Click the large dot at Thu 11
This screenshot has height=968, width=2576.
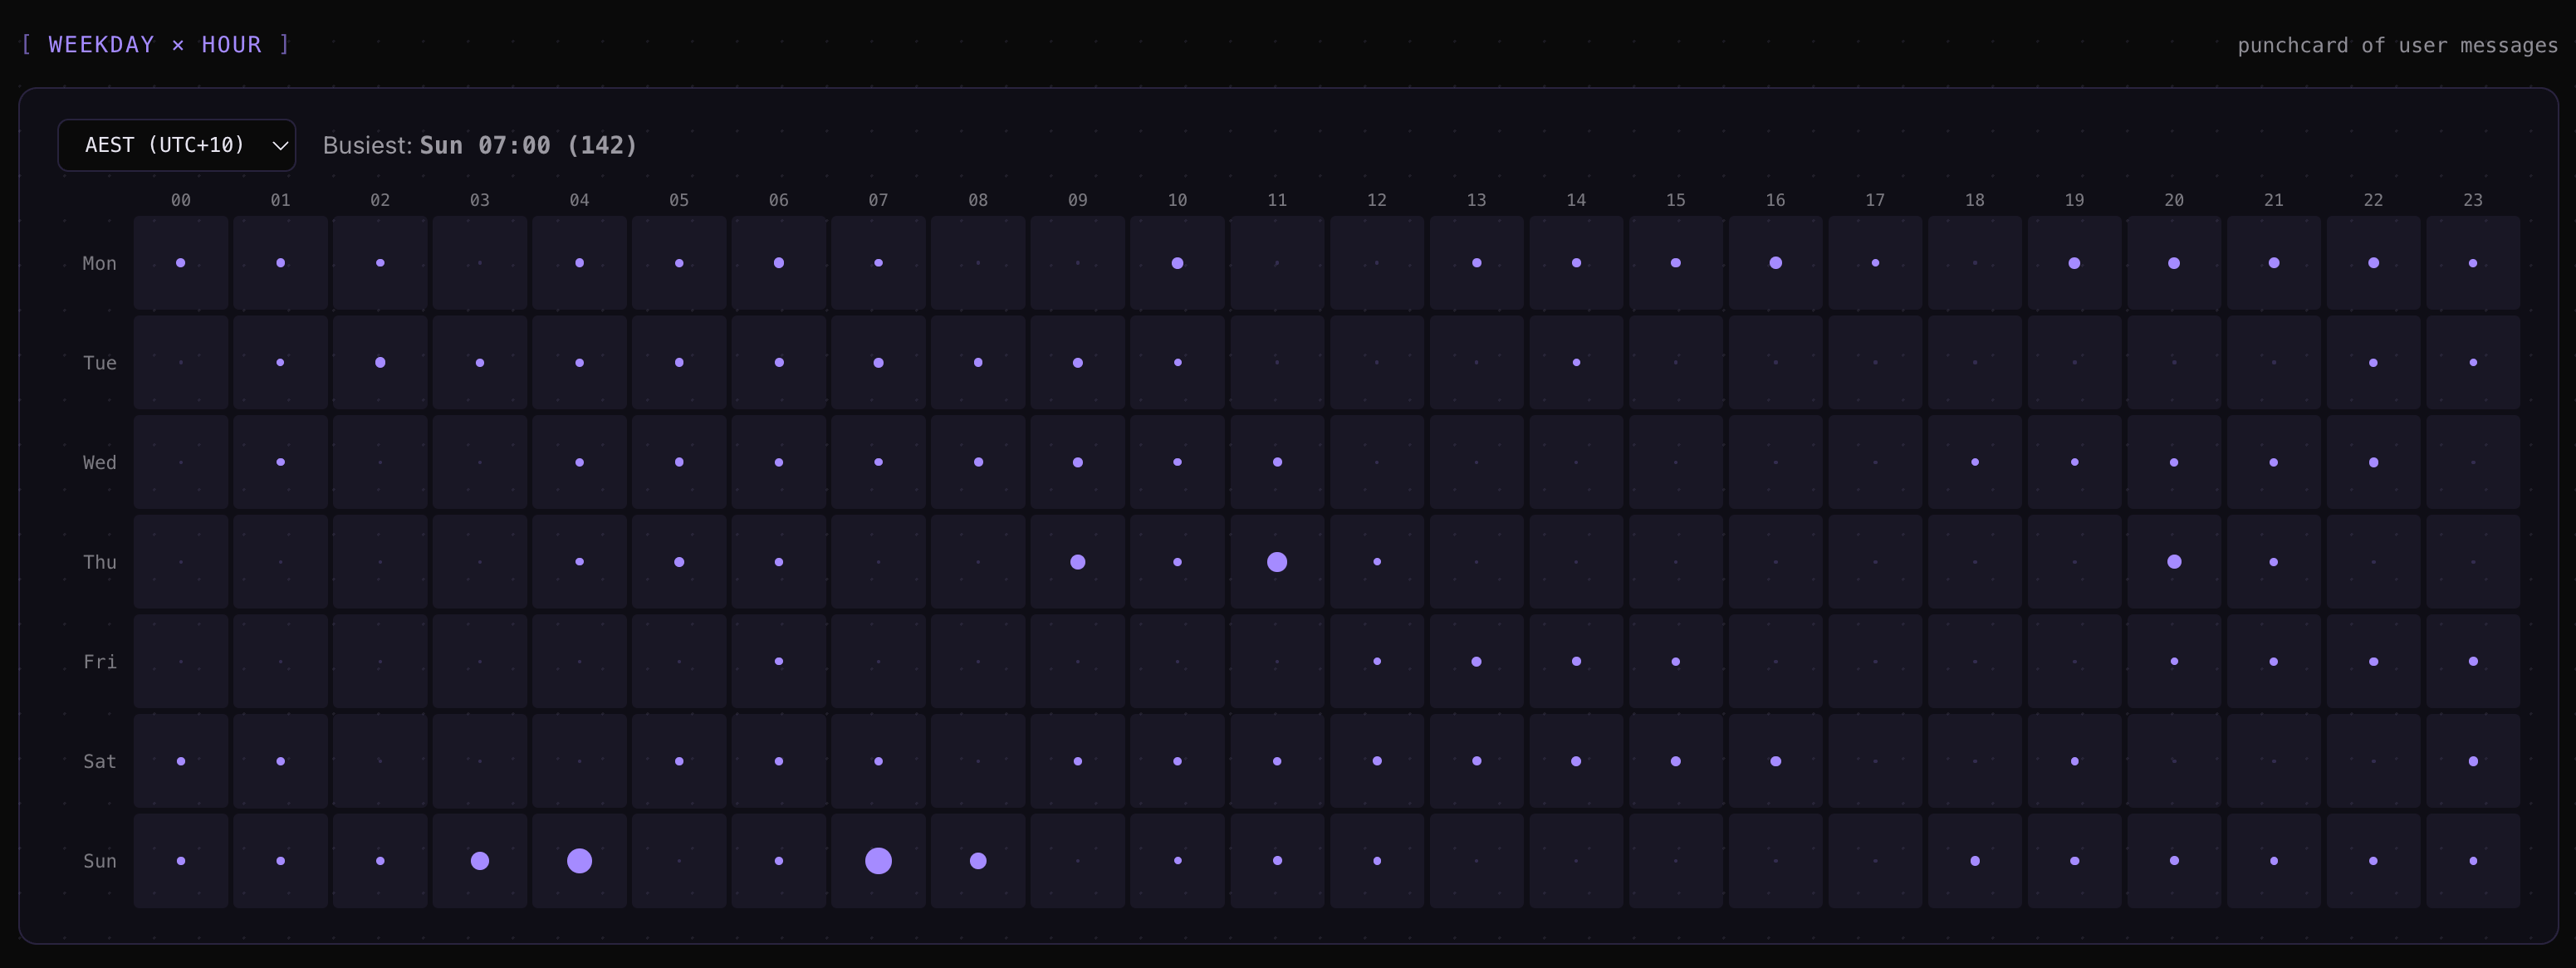pyautogui.click(x=1277, y=562)
